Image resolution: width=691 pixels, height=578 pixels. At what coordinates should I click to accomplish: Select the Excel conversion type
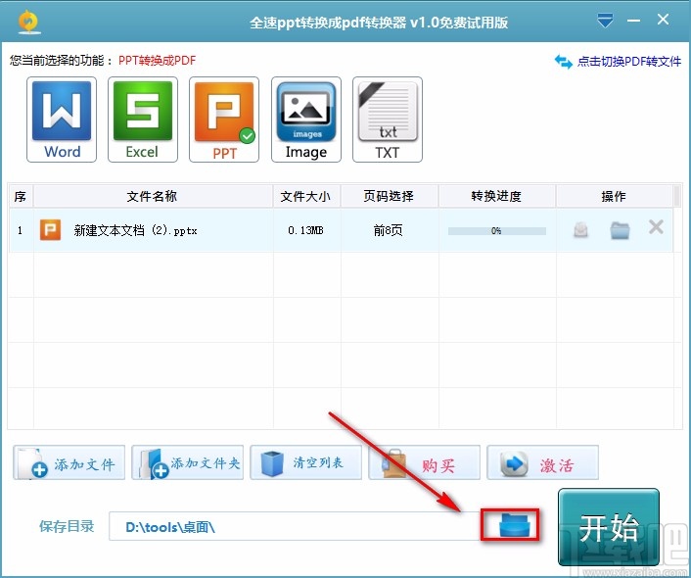tap(143, 120)
